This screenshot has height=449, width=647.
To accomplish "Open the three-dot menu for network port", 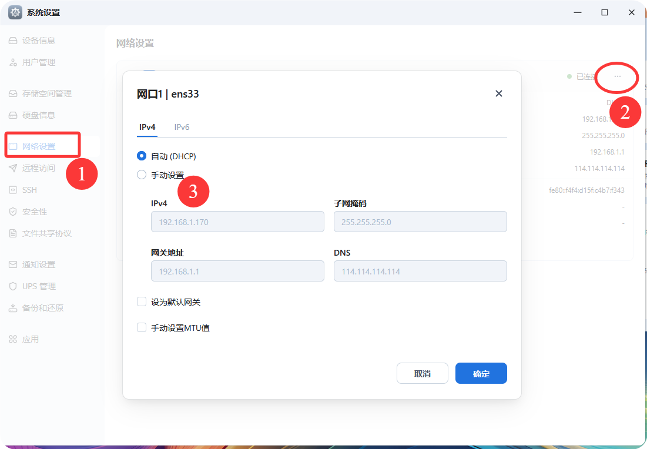I will click(x=617, y=77).
